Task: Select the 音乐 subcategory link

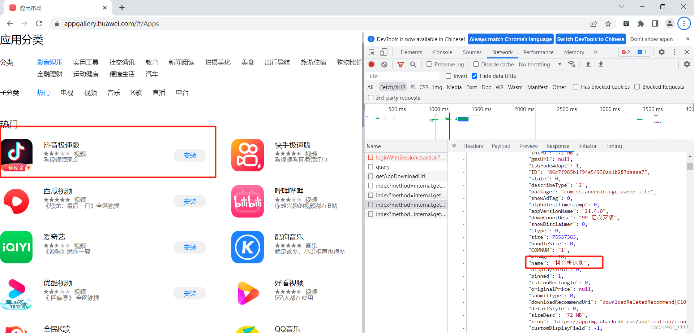Action: [114, 93]
